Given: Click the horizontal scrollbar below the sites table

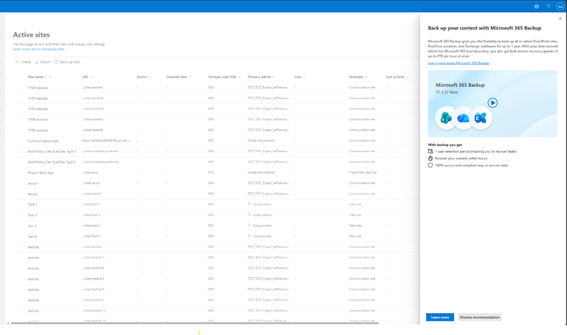Looking at the screenshot, I should pyautogui.click(x=194, y=323).
